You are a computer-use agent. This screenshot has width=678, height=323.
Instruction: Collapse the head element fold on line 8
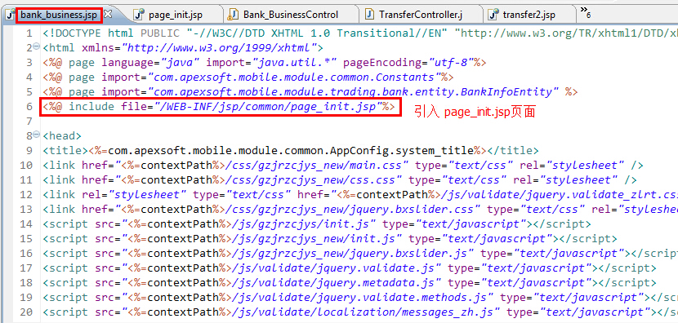pos(36,135)
